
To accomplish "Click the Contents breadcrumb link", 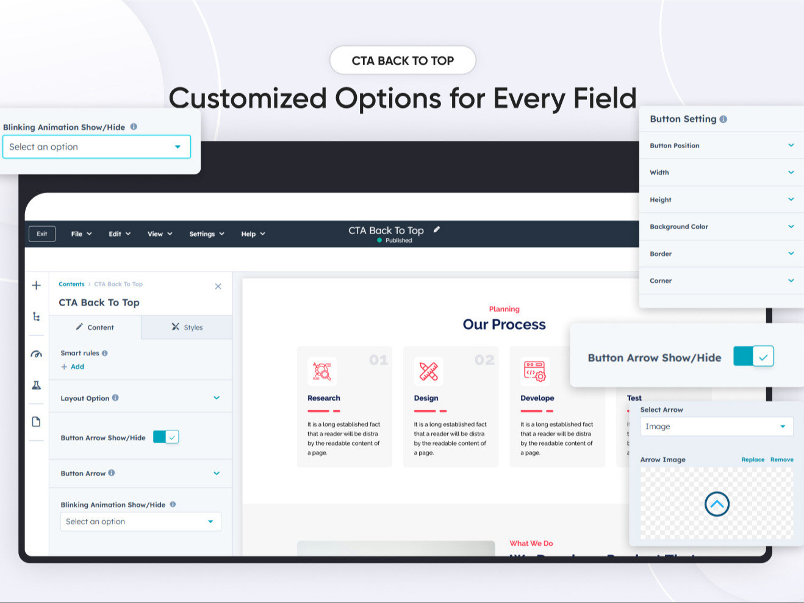I will tap(71, 284).
